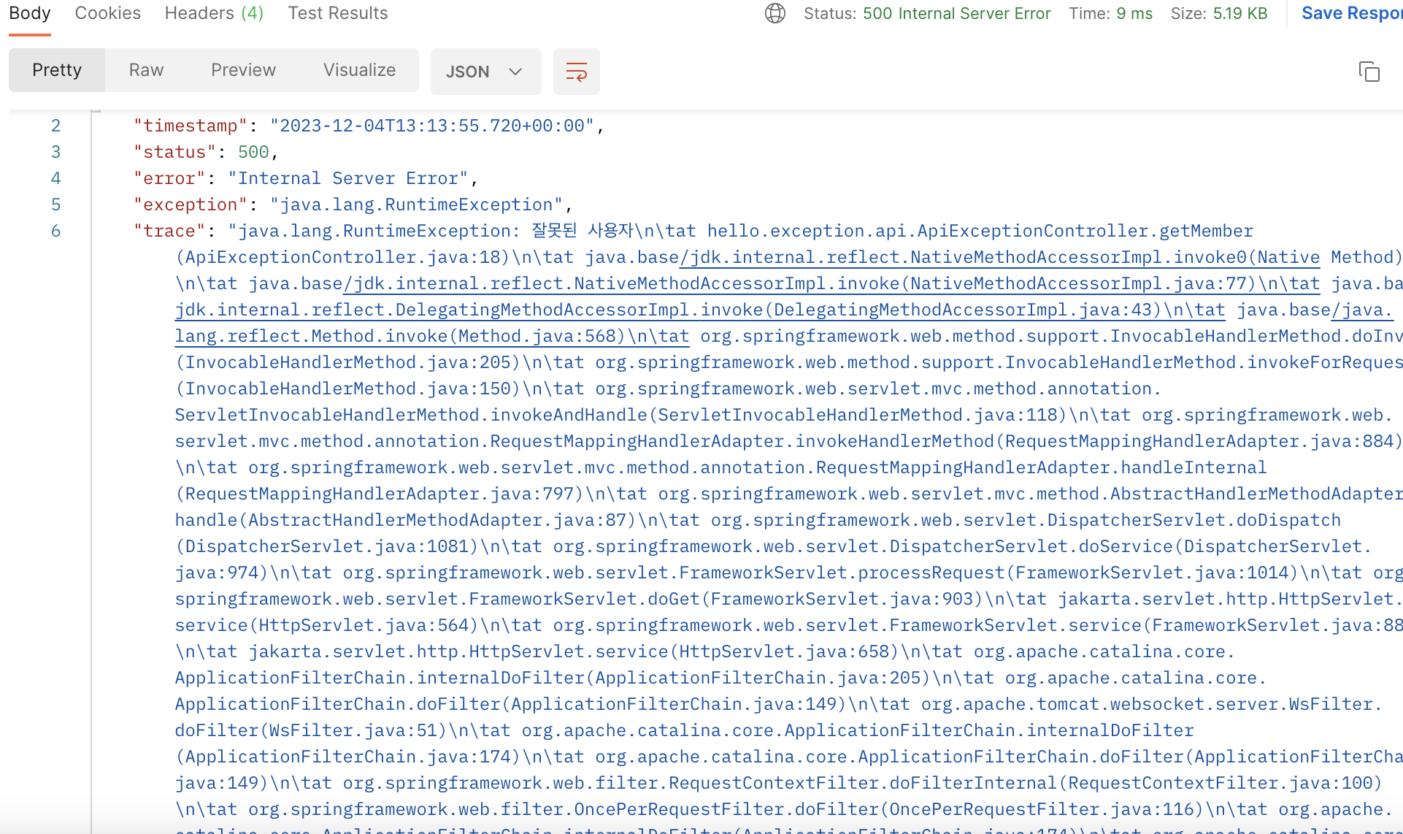Click the Save Response button
Screen dimensions: 1403x834
(x=1350, y=13)
